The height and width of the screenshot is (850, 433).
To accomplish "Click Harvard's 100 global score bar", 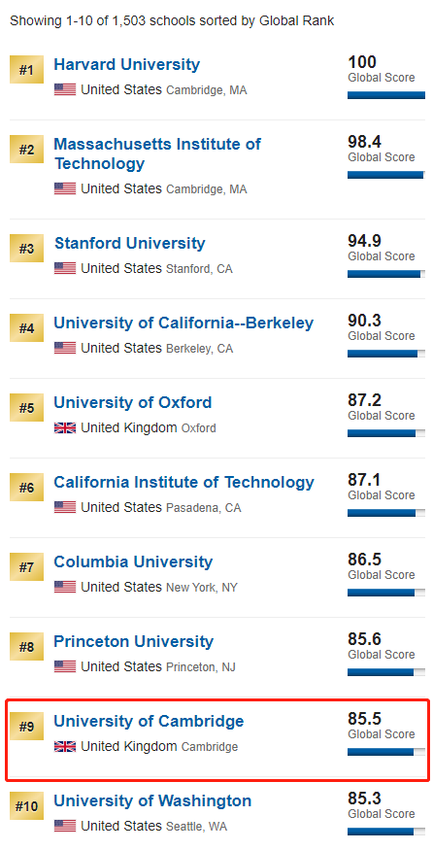I will [386, 95].
